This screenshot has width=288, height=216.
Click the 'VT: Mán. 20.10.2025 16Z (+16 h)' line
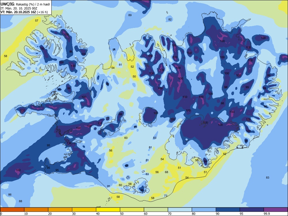[x=24, y=12]
